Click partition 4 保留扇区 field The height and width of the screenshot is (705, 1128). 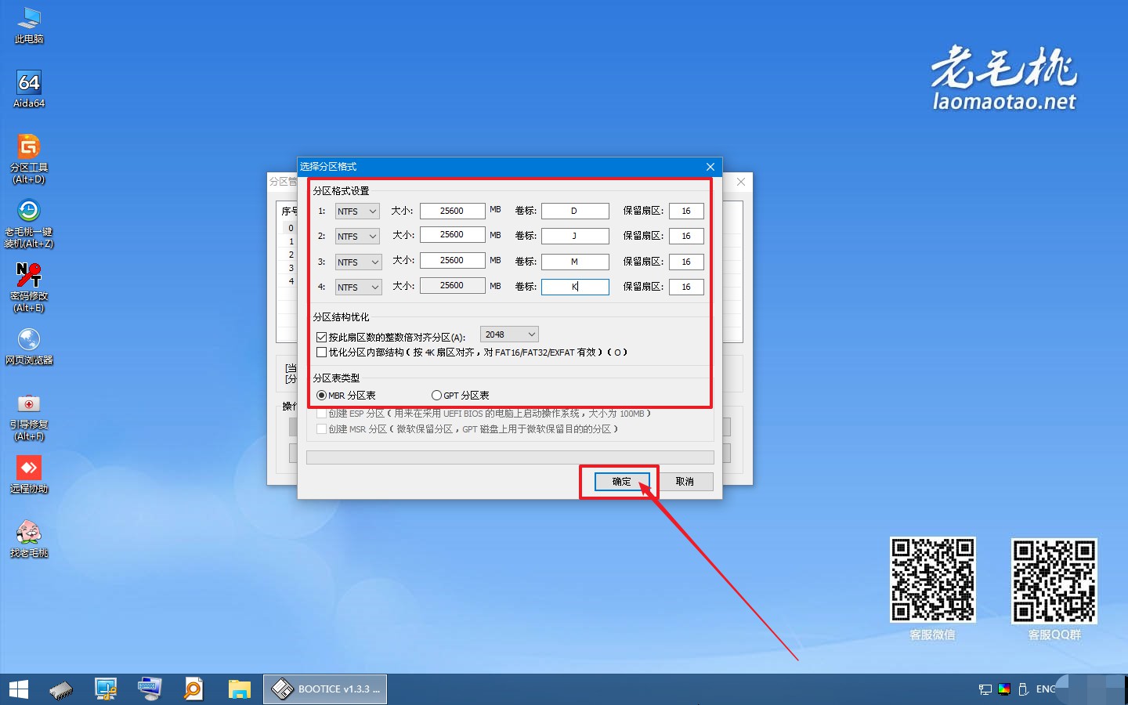pos(686,287)
